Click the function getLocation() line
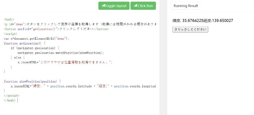254x115 pixels. coord(24,43)
